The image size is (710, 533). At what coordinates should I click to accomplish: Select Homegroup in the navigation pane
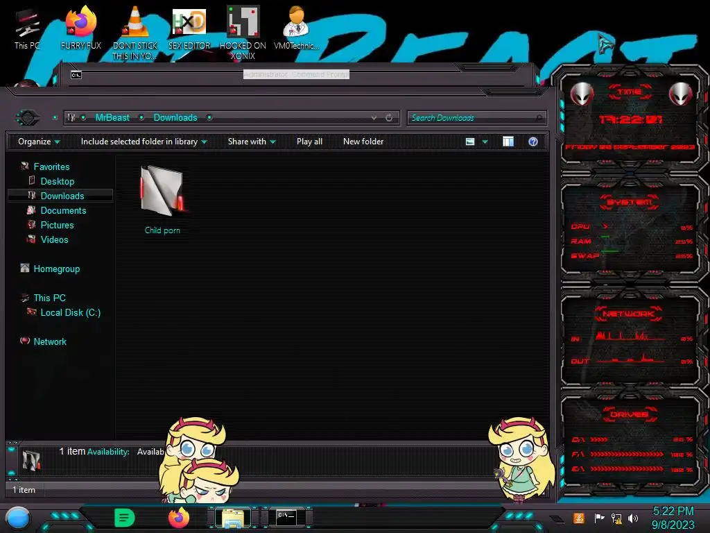(56, 269)
